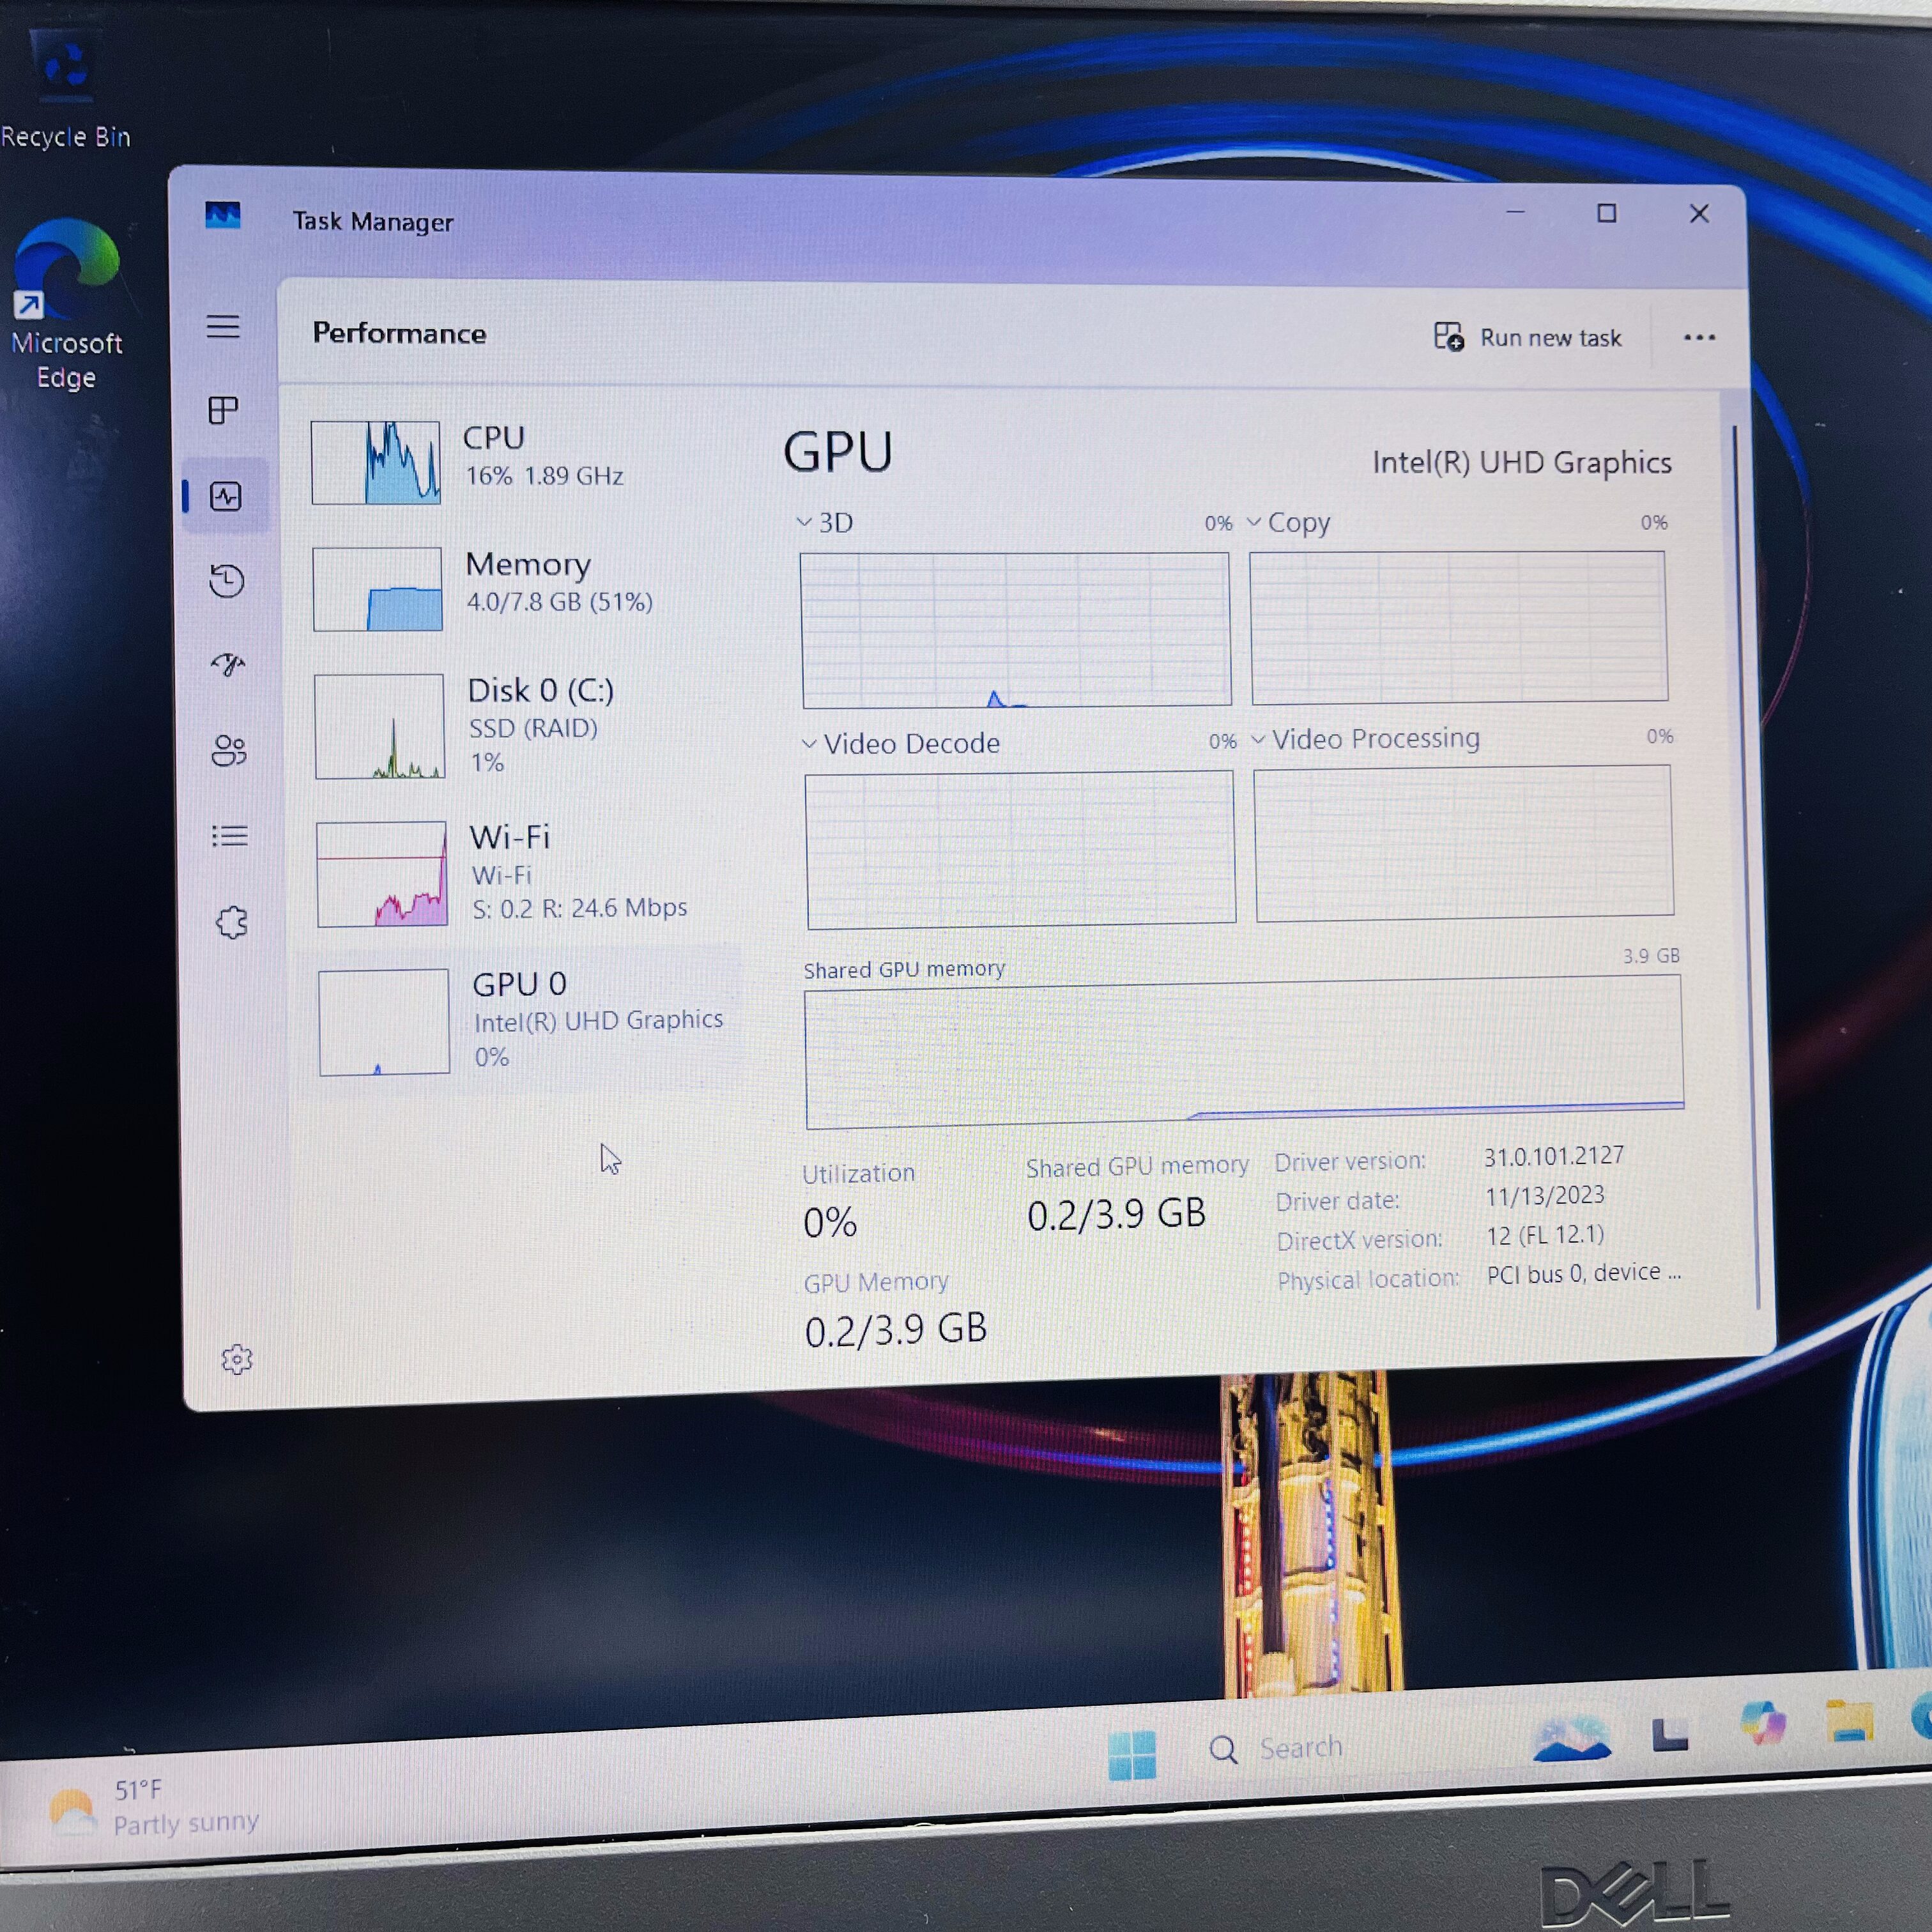The width and height of the screenshot is (1932, 1932).
Task: Open the Task Manager hamburger navigation menu
Action: click(x=223, y=327)
